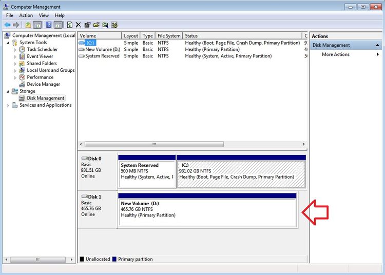
Task: Toggle the Show/Hide Action Pane button
Action: click(58, 25)
